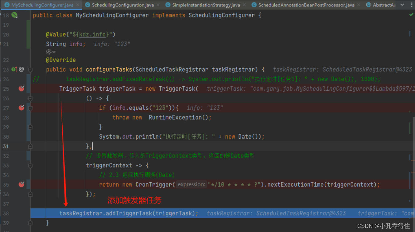Screen dimensions: 415x232
Task: Collapse the configureTasks method fold on line 23
Action: [x=30, y=70]
